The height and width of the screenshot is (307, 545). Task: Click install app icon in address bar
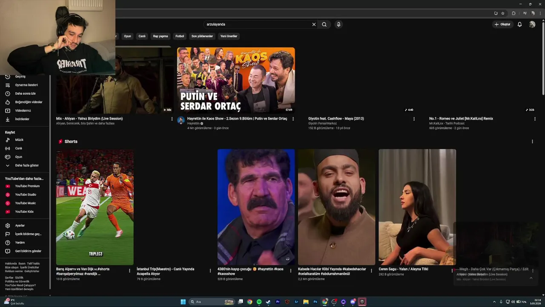496,13
